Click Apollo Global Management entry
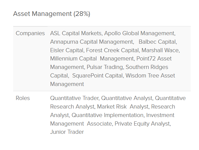The height and width of the screenshot is (150, 199). point(139,33)
